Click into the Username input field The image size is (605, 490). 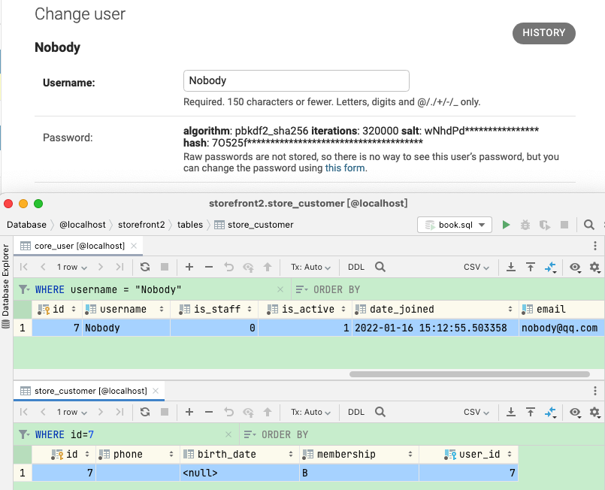tap(296, 80)
